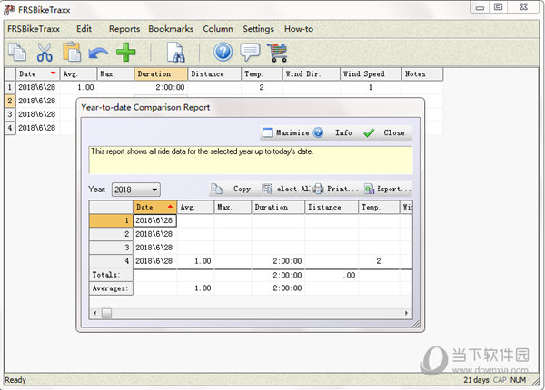Click the printer icon in the report
Screen dimensions: 545x390
click(x=318, y=189)
